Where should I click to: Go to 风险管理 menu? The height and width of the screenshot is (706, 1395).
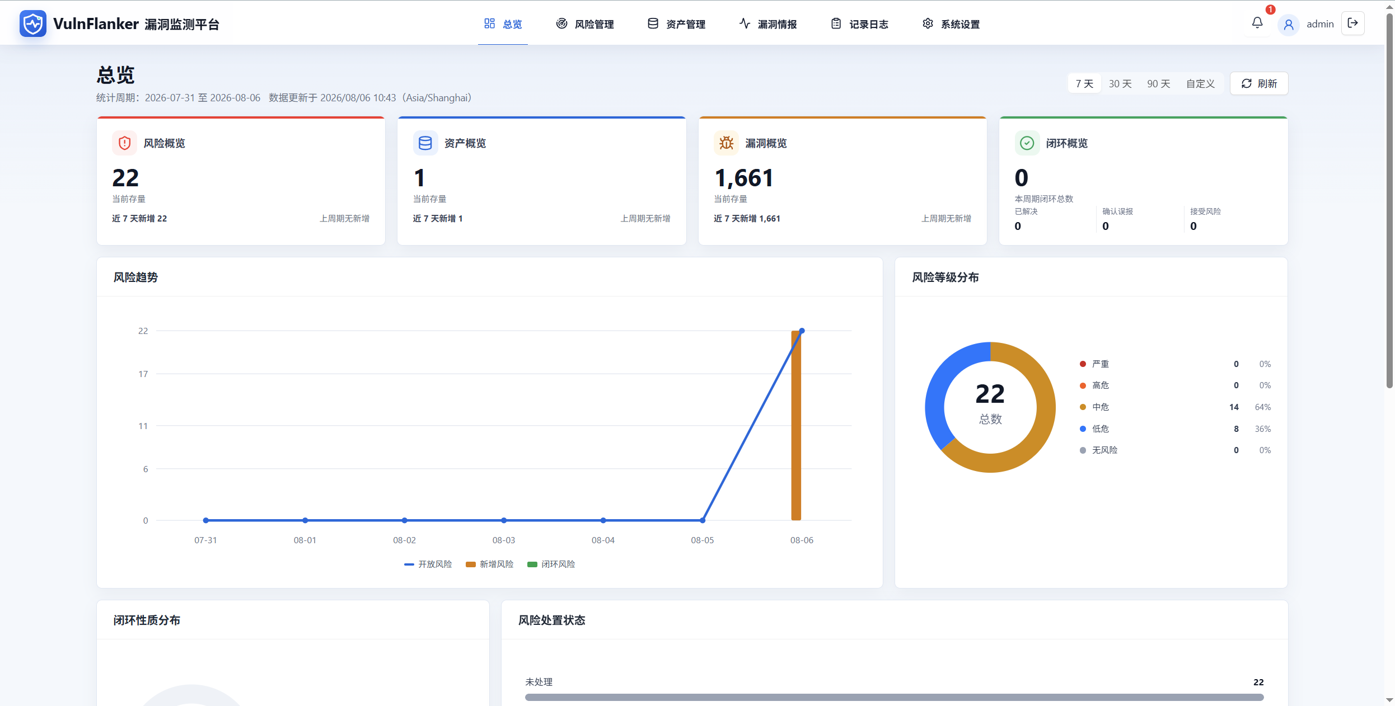[x=585, y=24]
